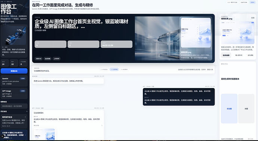Click the 04/25 11:30 info box in hero
Image resolution: width=258 pixels, height=141 pixels.
(x=117, y=44)
